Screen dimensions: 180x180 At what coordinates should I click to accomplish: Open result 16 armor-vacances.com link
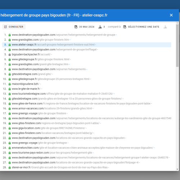click(x=52, y=108)
